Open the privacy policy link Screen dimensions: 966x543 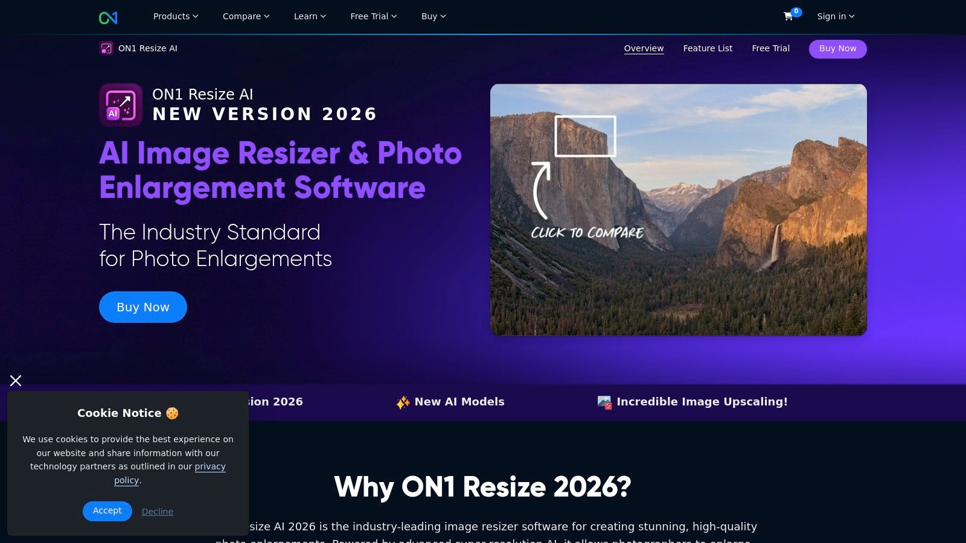point(210,466)
